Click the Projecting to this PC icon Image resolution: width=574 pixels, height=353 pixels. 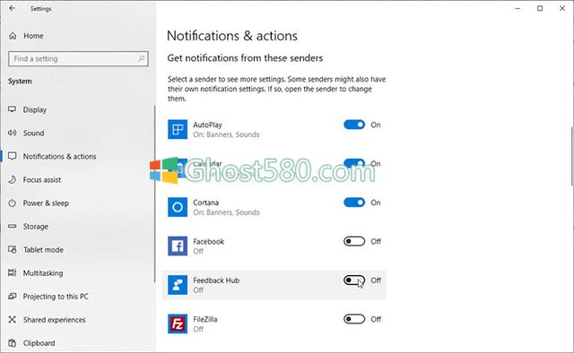pos(12,297)
